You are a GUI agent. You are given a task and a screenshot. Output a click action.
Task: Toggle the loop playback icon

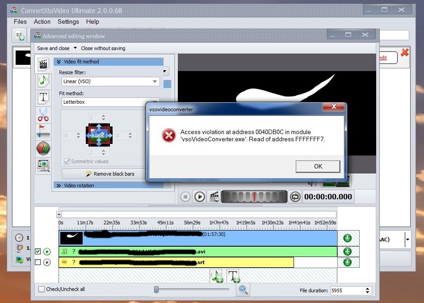(295, 197)
